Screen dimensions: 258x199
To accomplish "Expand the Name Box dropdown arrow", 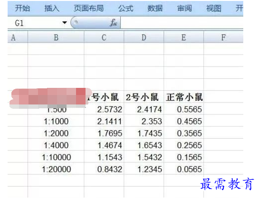I will [x=65, y=22].
